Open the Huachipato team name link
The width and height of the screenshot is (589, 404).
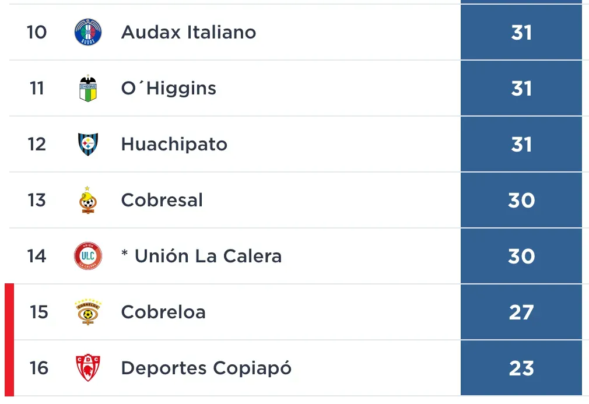pyautogui.click(x=173, y=144)
